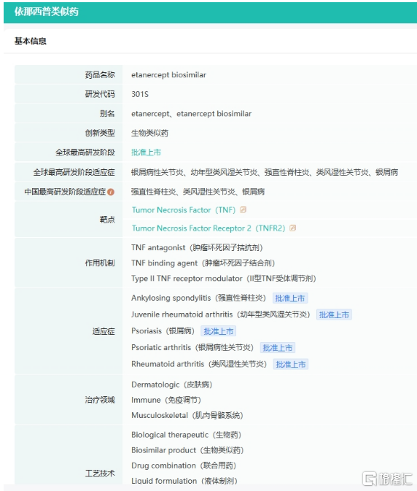Click the drug name etanercept biosimilar value
The width and height of the screenshot is (417, 491).
point(168,75)
